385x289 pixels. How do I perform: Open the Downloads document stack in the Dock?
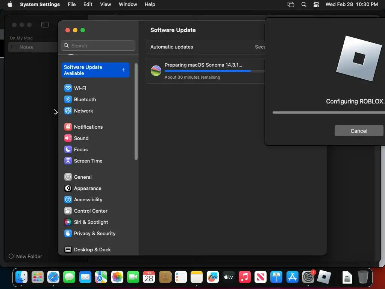click(347, 277)
